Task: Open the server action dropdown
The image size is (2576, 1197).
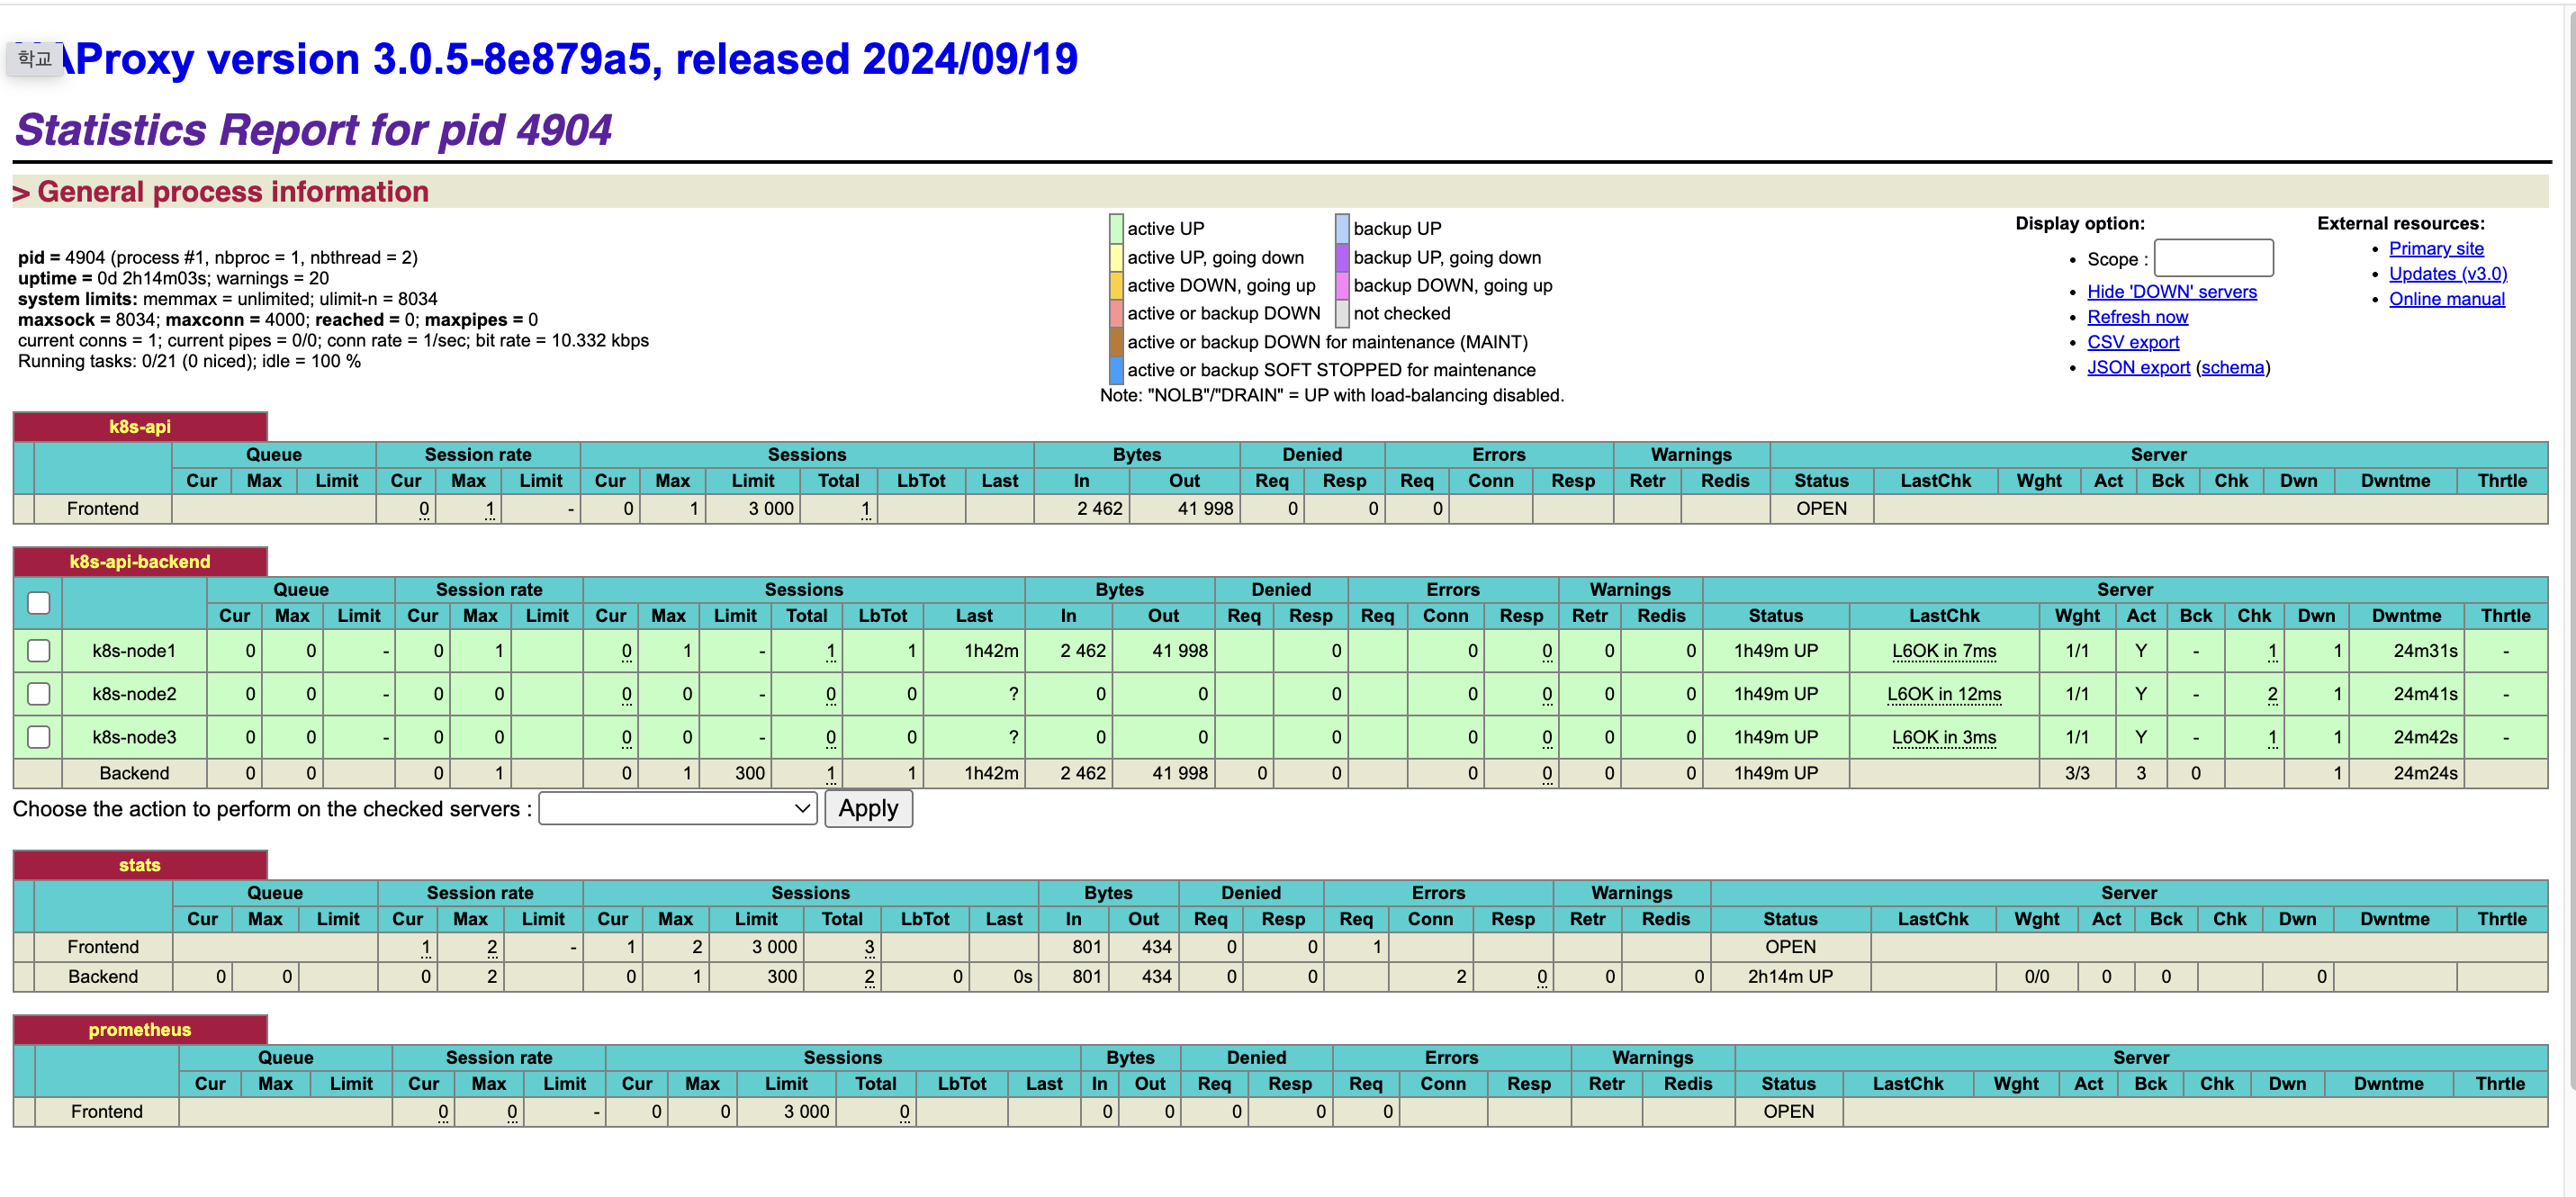Action: click(677, 808)
